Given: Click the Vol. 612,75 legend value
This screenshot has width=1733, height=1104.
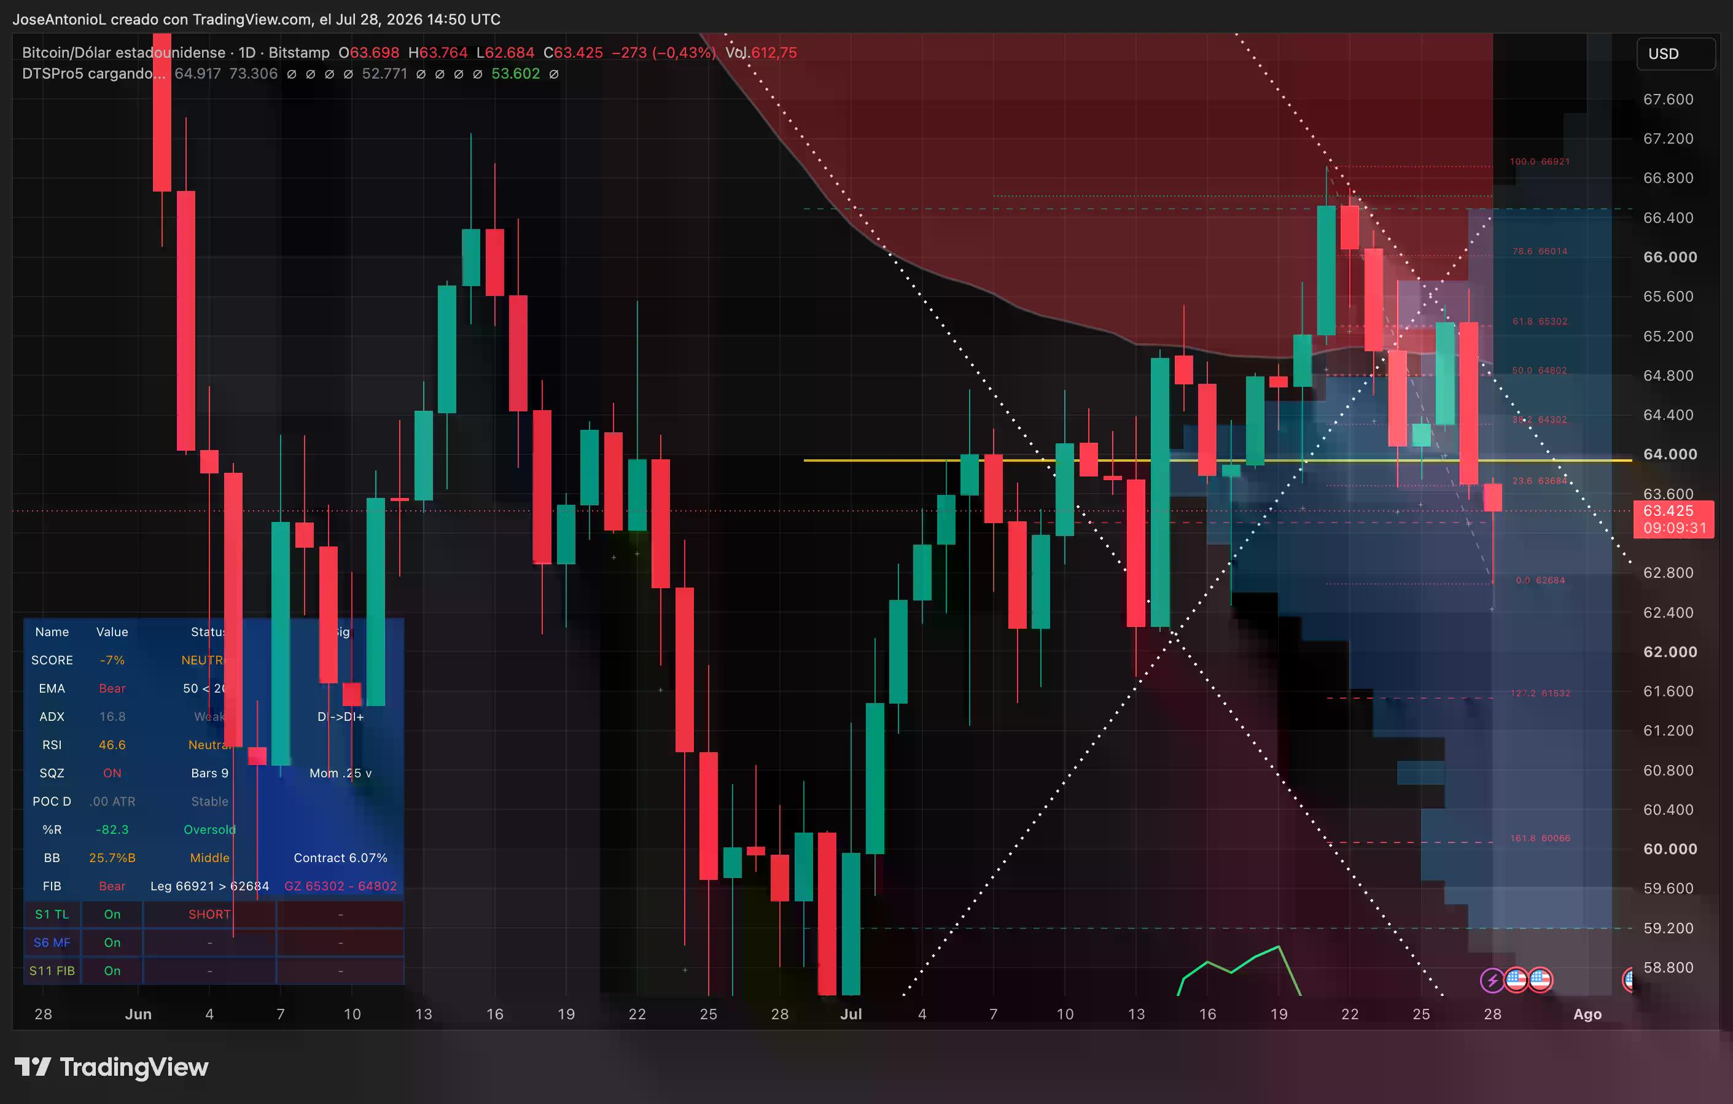Looking at the screenshot, I should tap(761, 53).
